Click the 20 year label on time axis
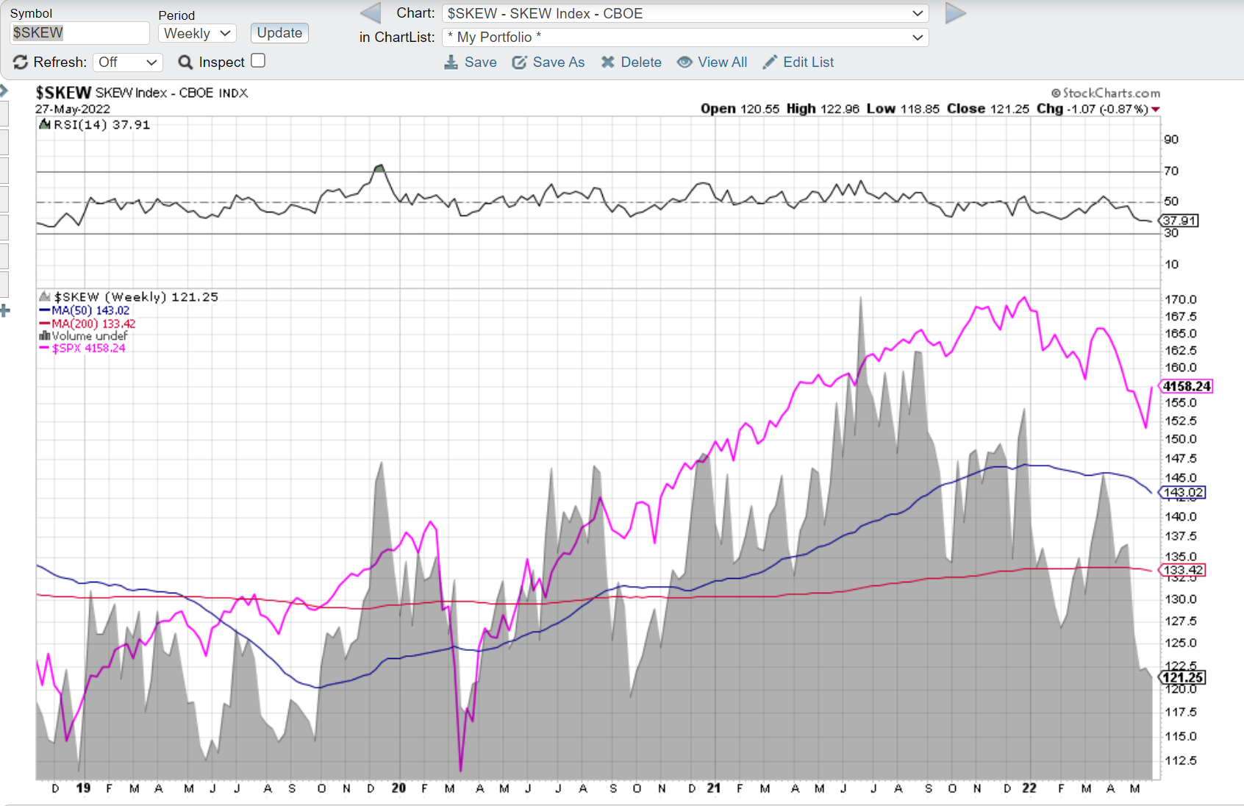The width and height of the screenshot is (1244, 806). pos(398,788)
